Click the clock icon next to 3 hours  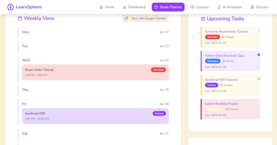[x=221, y=85]
